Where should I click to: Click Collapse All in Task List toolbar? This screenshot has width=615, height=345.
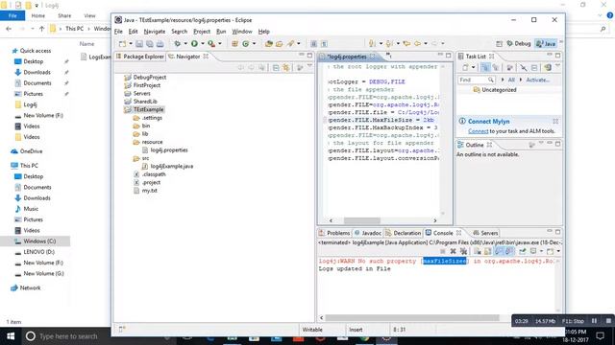534,68
